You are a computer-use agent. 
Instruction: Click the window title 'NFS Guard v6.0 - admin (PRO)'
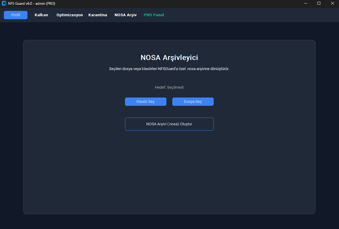pos(32,4)
